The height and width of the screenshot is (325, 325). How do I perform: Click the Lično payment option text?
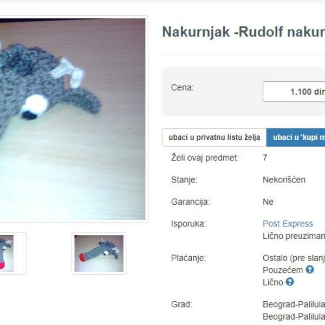tap(273, 282)
